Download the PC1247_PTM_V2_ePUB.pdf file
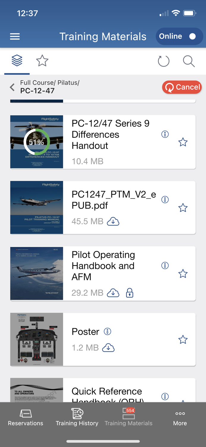This screenshot has width=206, height=447. 113,221
